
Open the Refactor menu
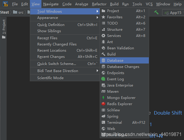pos(99,4)
